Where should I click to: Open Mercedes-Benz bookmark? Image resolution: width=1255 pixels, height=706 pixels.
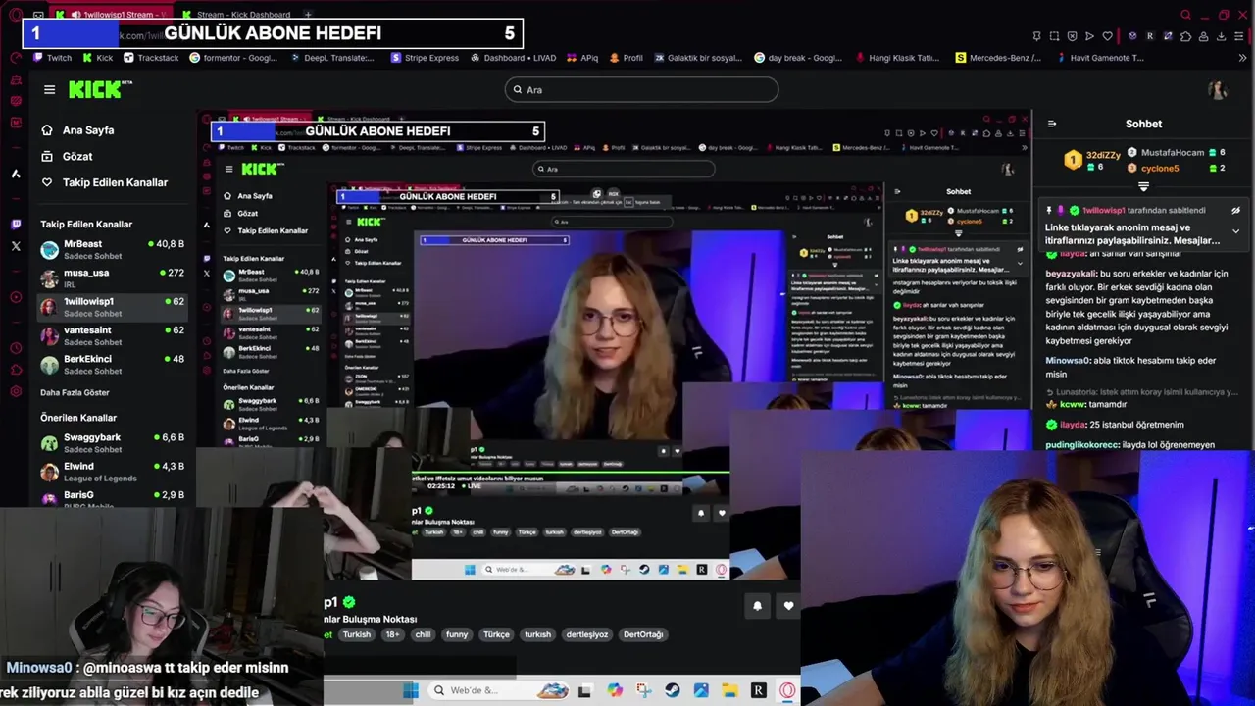pos(998,58)
